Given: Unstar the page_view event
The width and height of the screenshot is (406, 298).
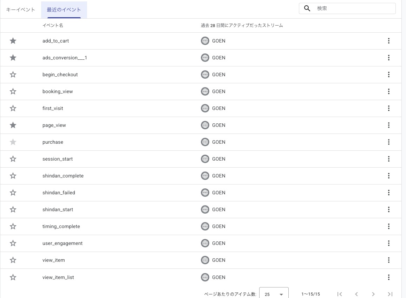Looking at the screenshot, I should (13, 125).
